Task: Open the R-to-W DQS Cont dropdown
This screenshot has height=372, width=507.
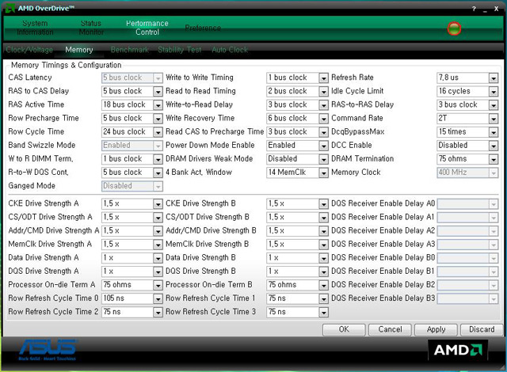Action: (x=158, y=173)
